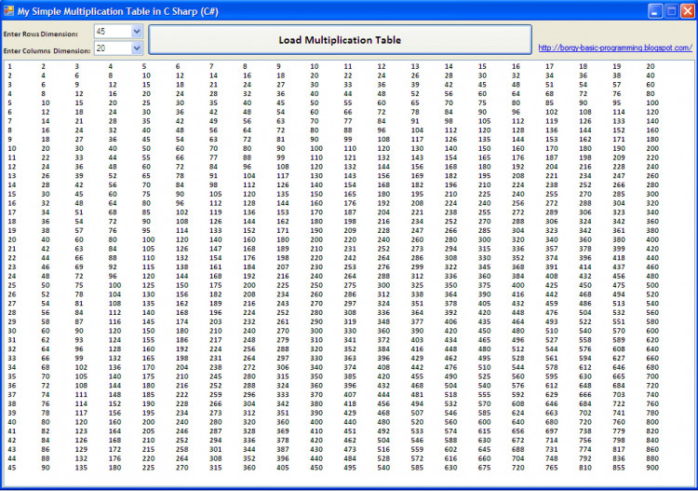Click the table value 731
The height and width of the screenshot is (491, 698).
[x=552, y=449]
